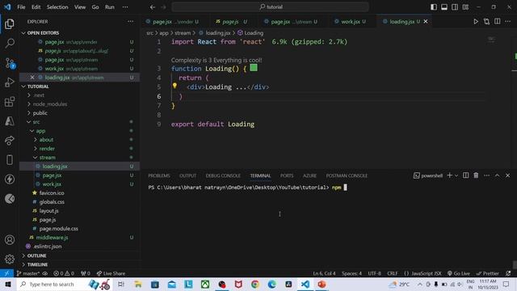Click Live Share in status bar

point(111,273)
